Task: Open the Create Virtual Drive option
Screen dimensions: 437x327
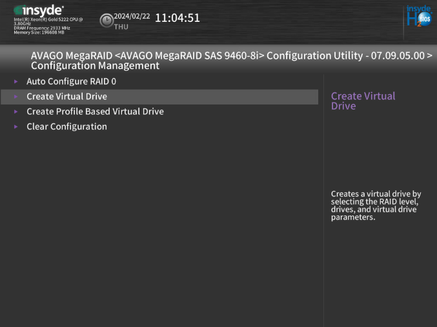Action: click(66, 97)
